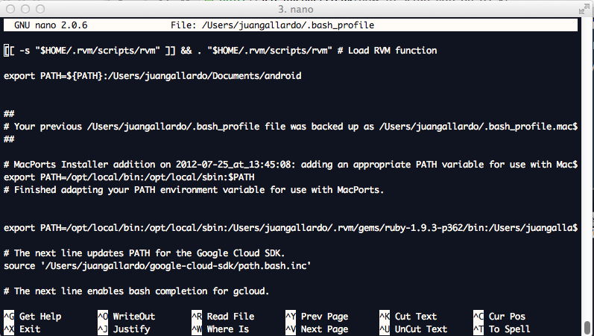Image resolution: width=594 pixels, height=336 pixels.
Task: Click the ^T To Spell shortcut
Action: (x=502, y=329)
